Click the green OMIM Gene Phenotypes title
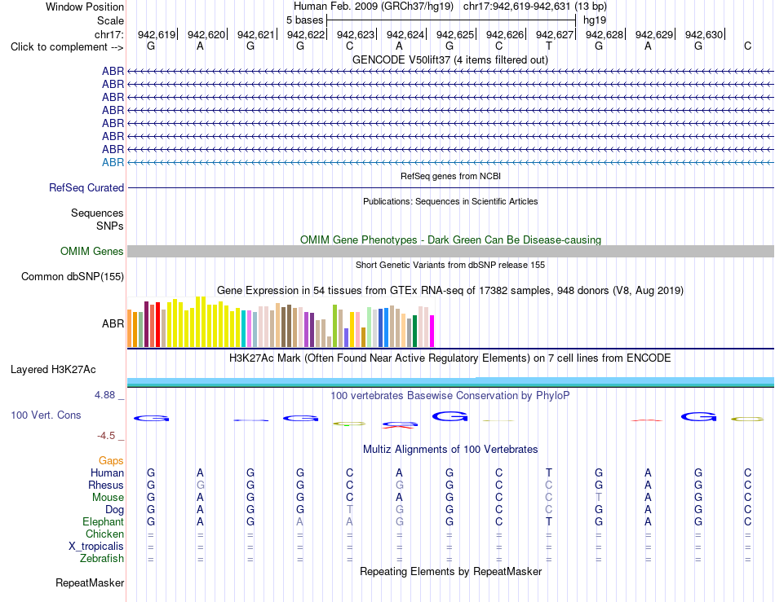 451,239
